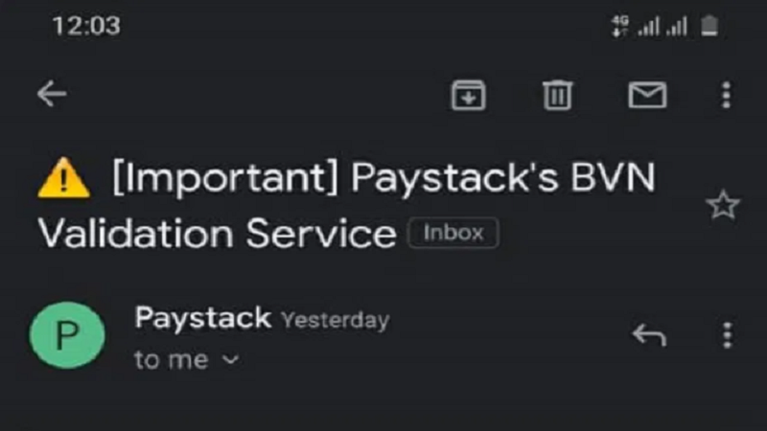Tap the battery icon in the status bar
This screenshot has width=767, height=431.
click(x=709, y=26)
